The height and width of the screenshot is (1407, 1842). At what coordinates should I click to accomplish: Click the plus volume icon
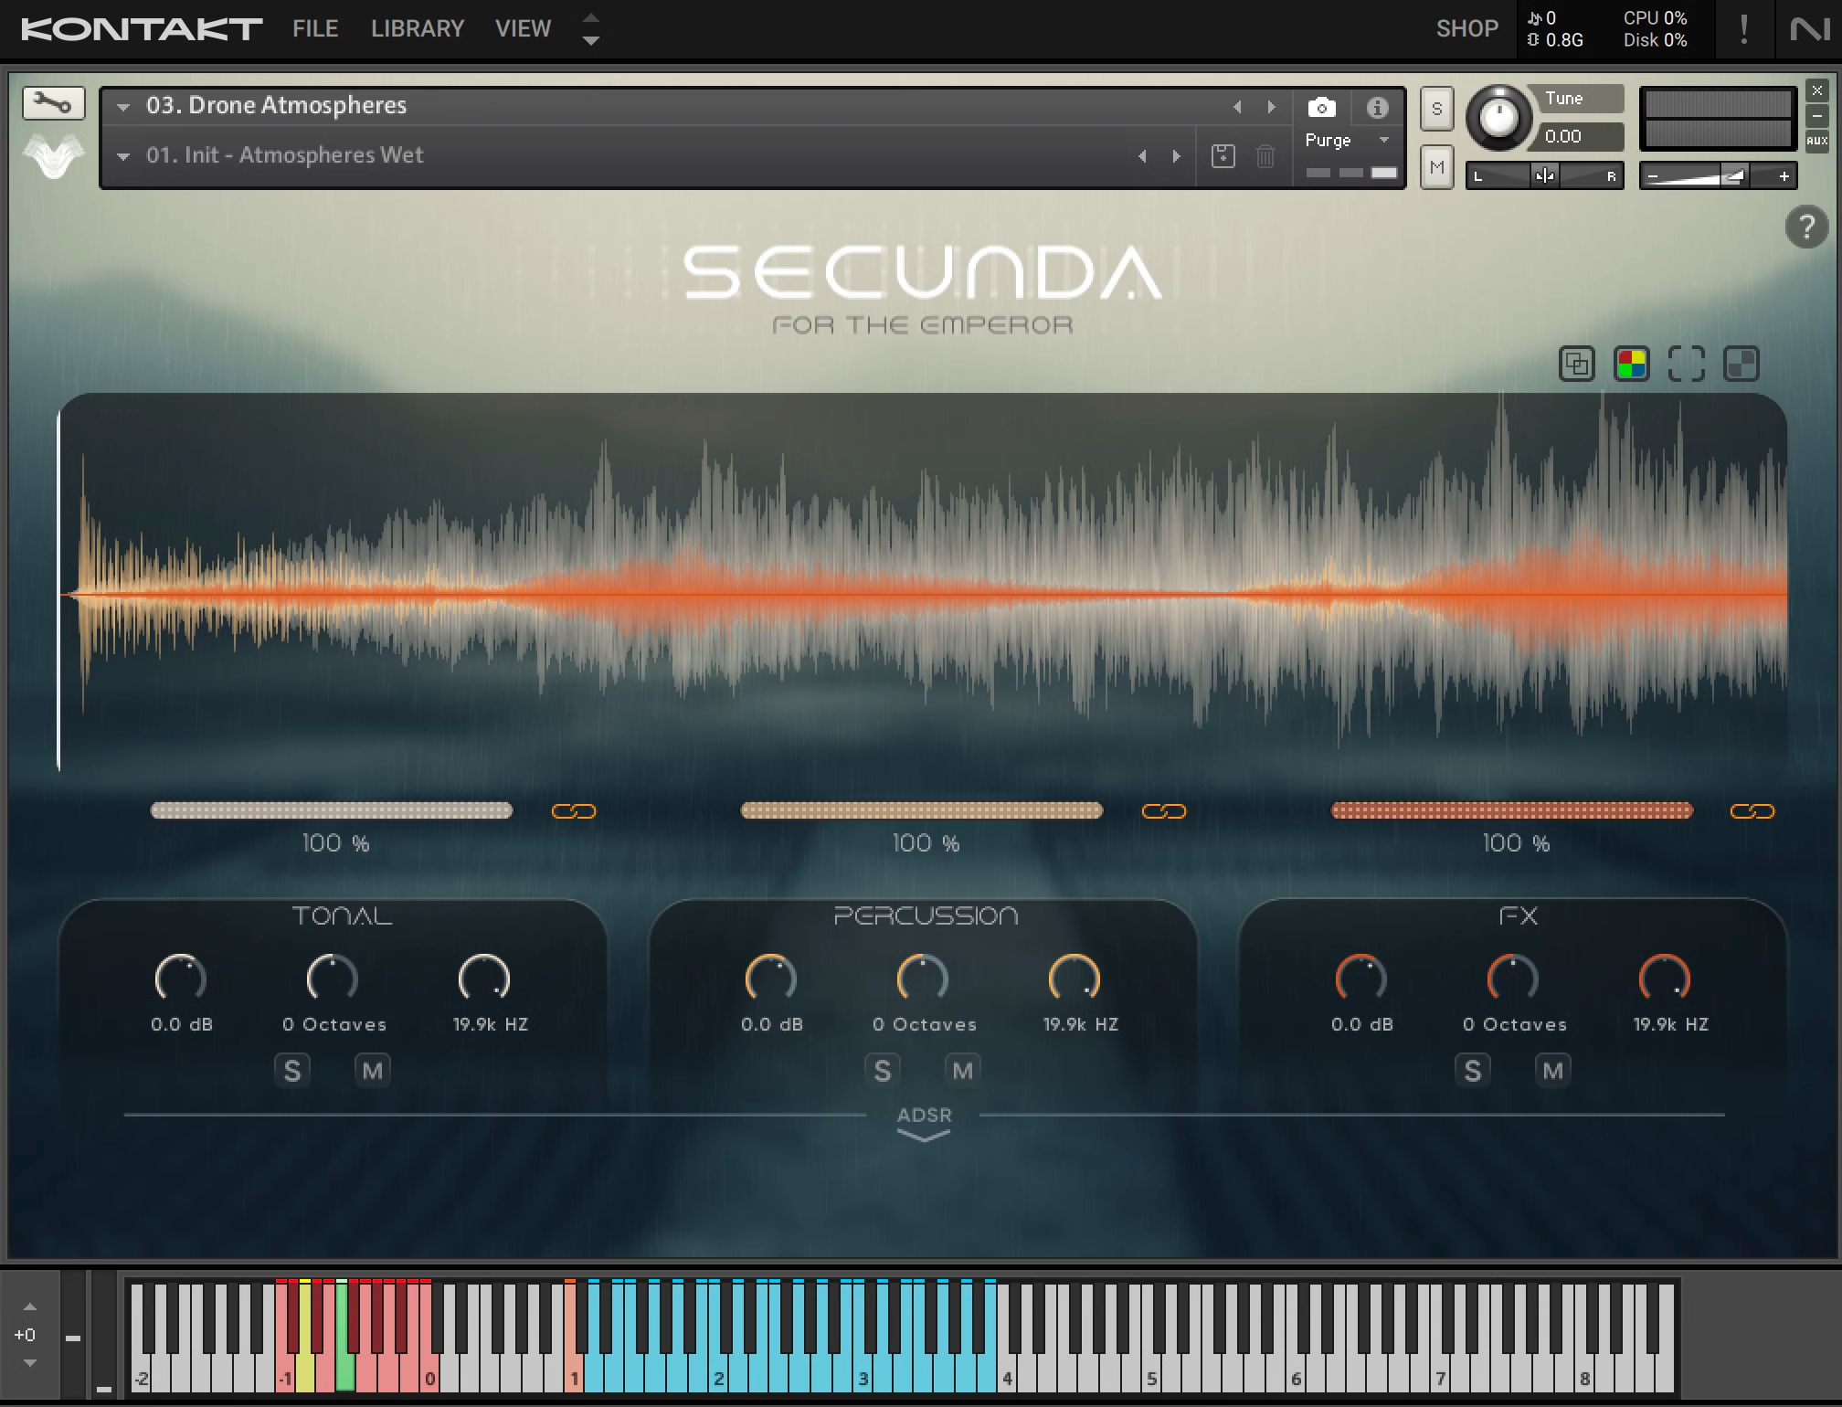[x=1784, y=176]
